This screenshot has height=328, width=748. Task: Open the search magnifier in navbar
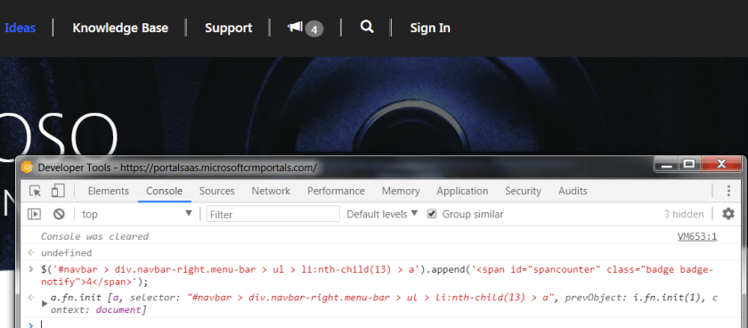coord(366,27)
